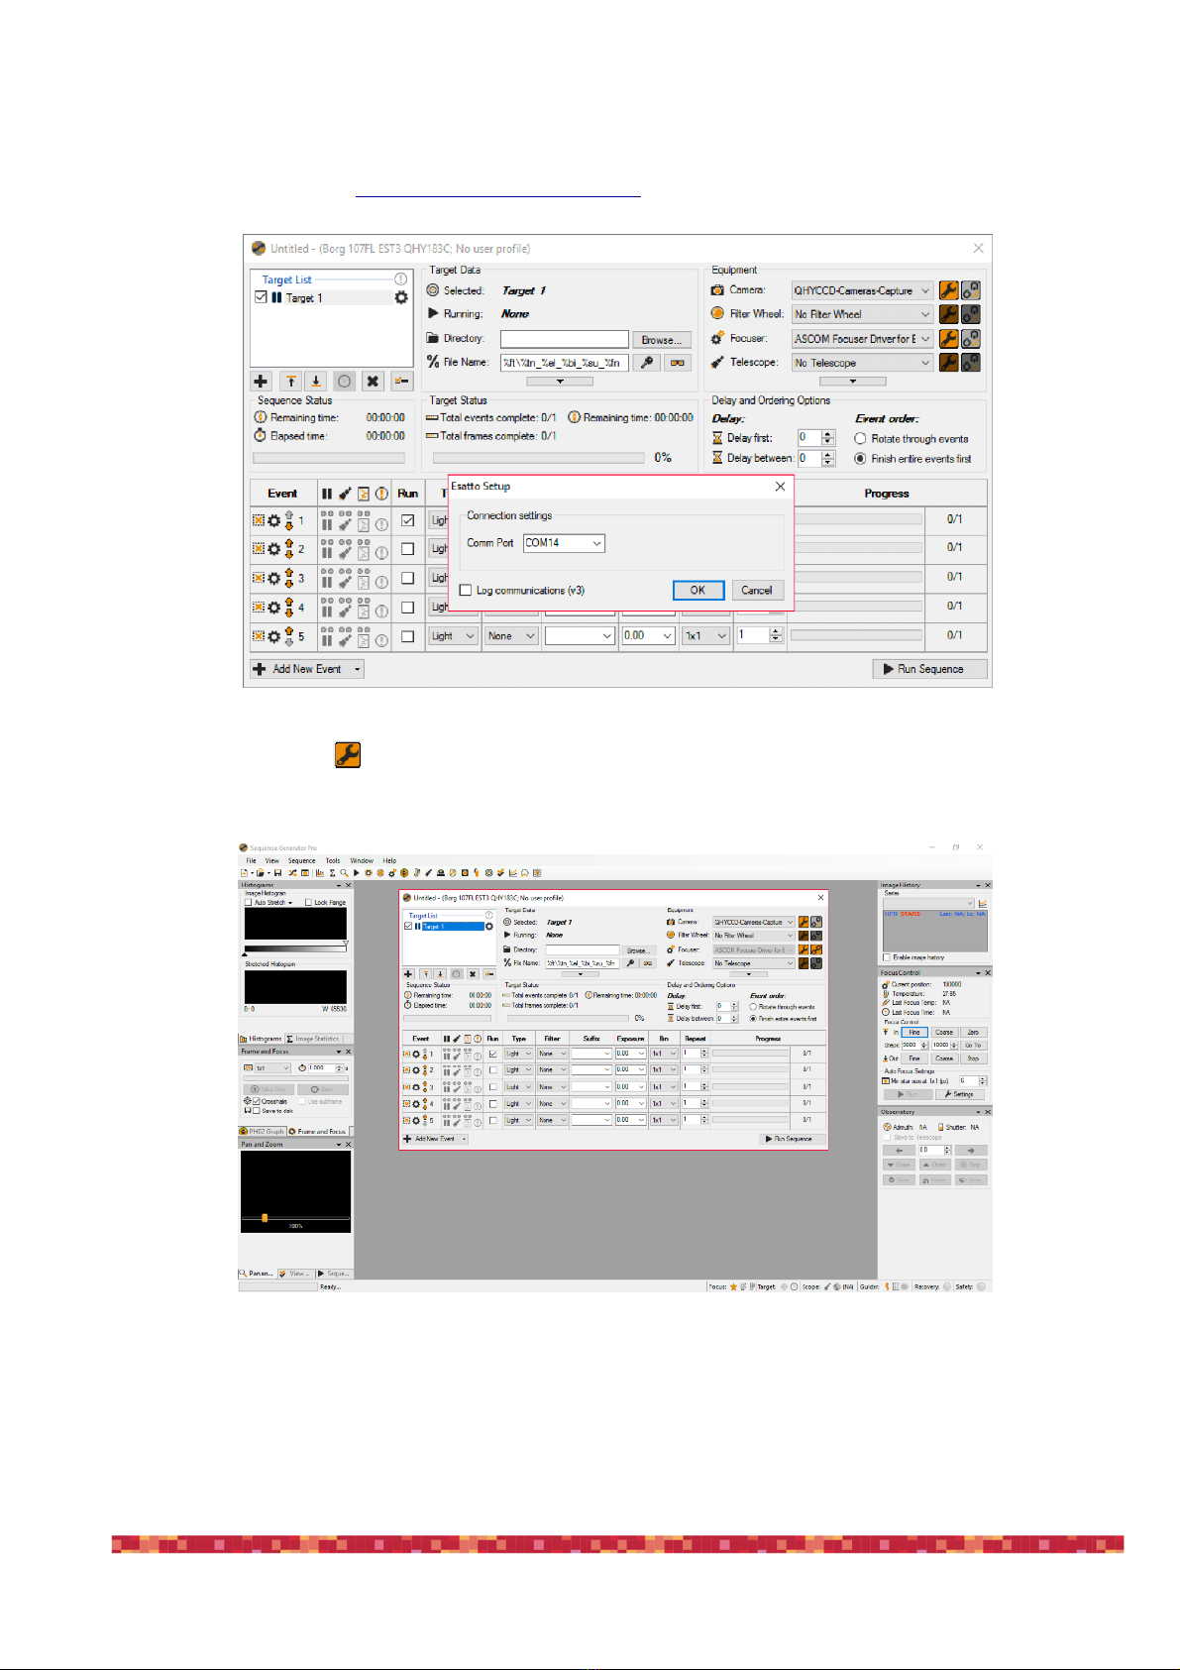Enable image history checkbox in lower screenshot
The height and width of the screenshot is (1670, 1180).
pyautogui.click(x=886, y=957)
